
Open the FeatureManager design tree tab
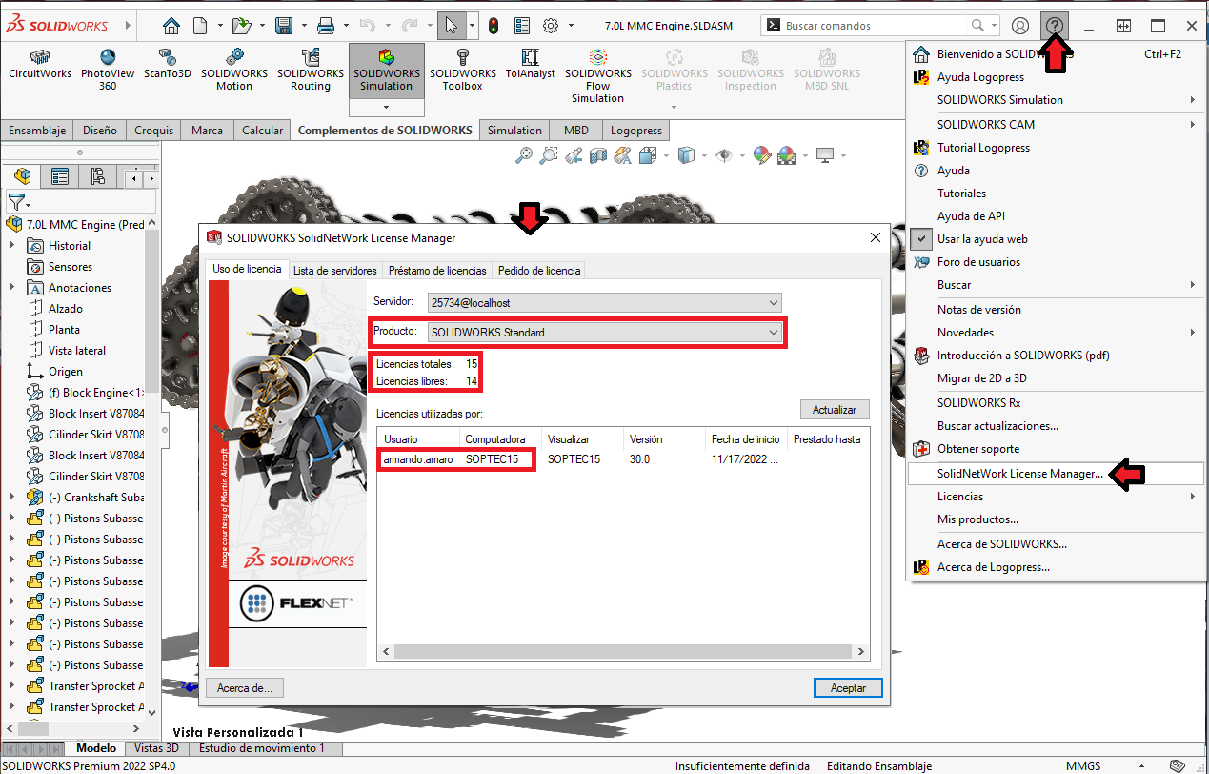pos(23,176)
